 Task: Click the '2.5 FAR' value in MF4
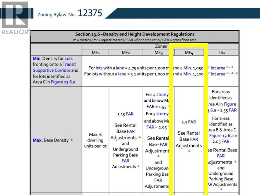pos(189,122)
